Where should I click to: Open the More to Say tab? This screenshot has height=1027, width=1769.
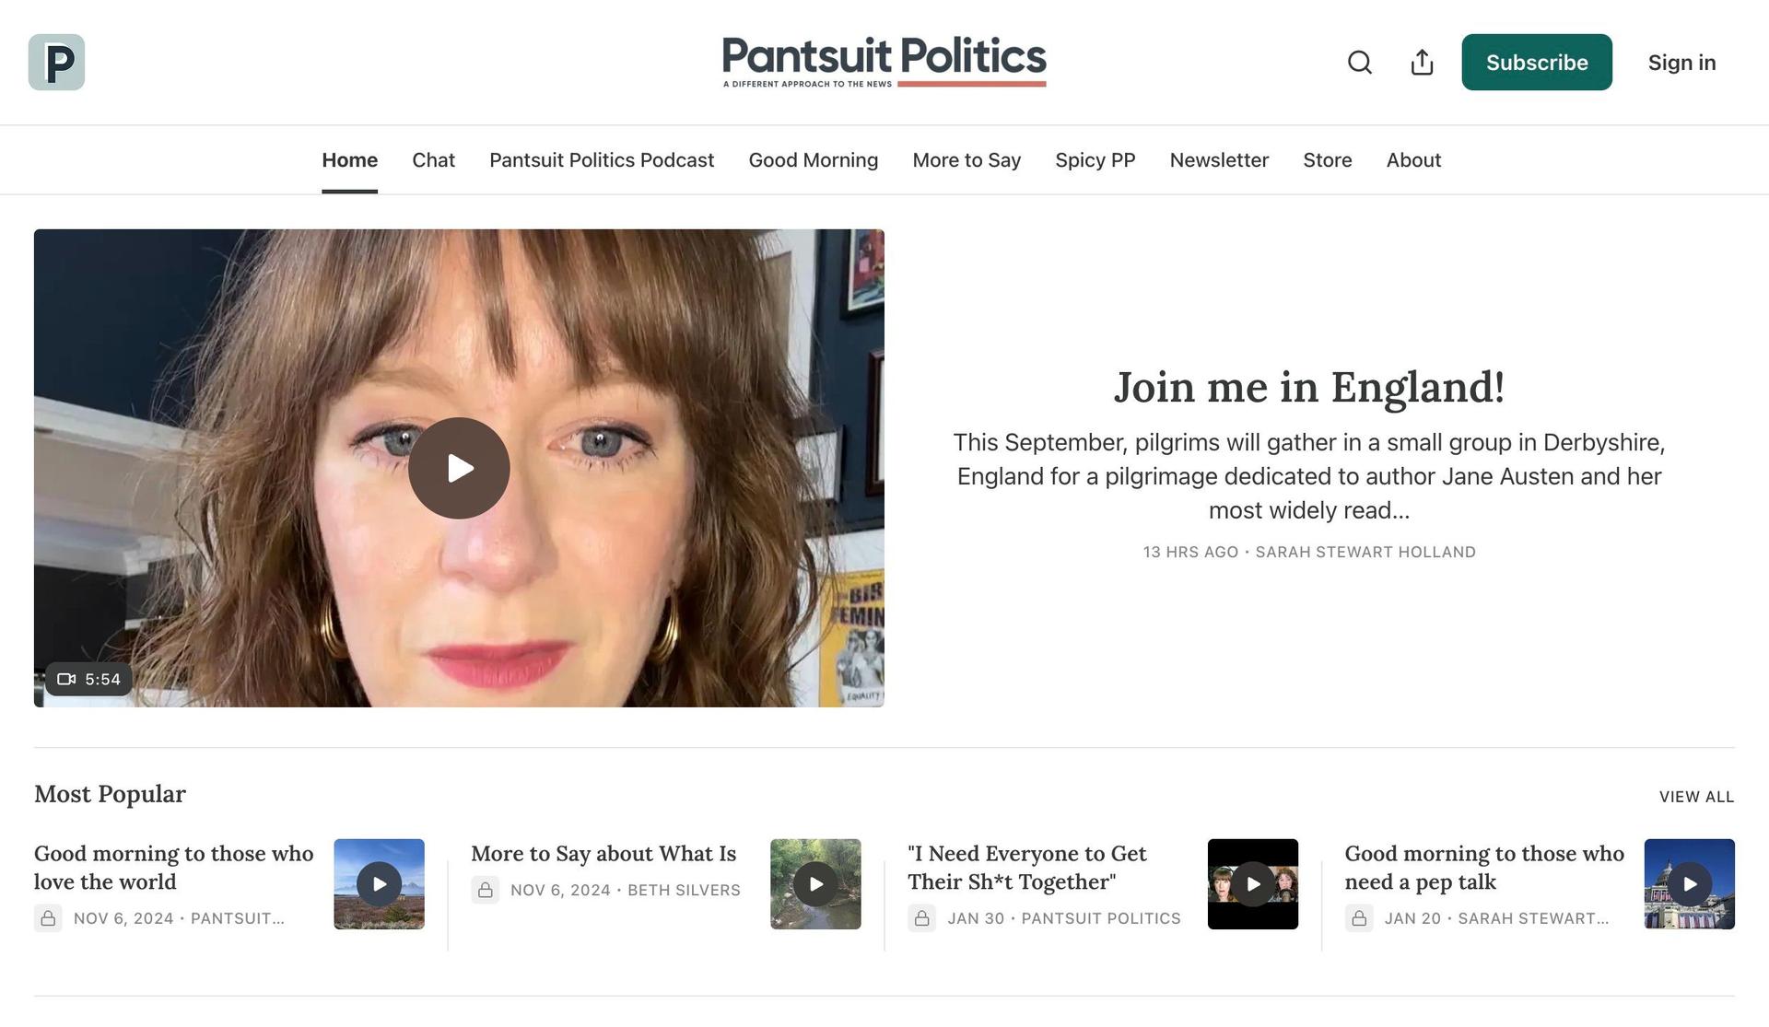(967, 160)
